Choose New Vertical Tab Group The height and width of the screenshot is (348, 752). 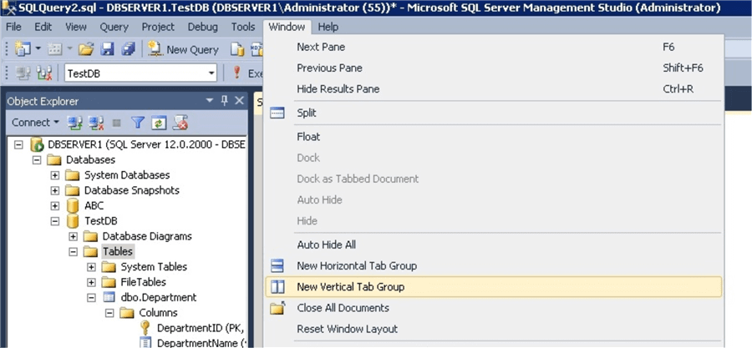coord(493,287)
